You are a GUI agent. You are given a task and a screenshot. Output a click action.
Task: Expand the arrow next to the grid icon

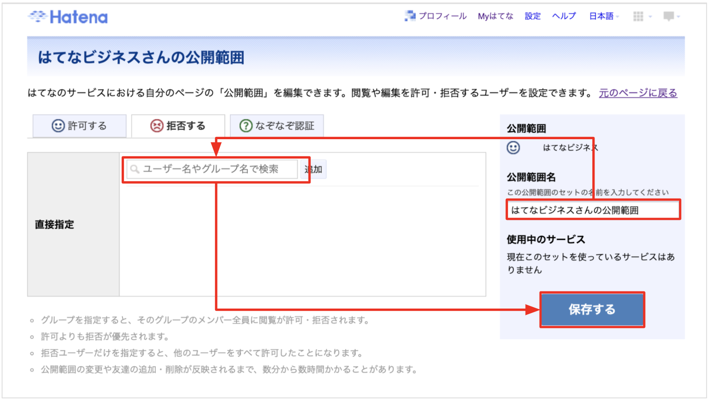[x=650, y=17]
